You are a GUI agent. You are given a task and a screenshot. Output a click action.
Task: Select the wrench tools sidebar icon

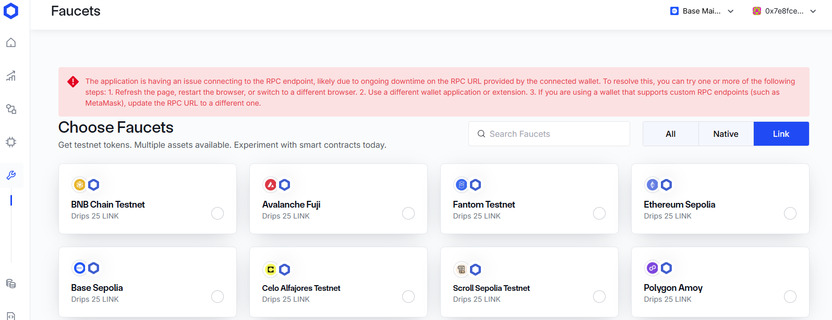click(11, 175)
